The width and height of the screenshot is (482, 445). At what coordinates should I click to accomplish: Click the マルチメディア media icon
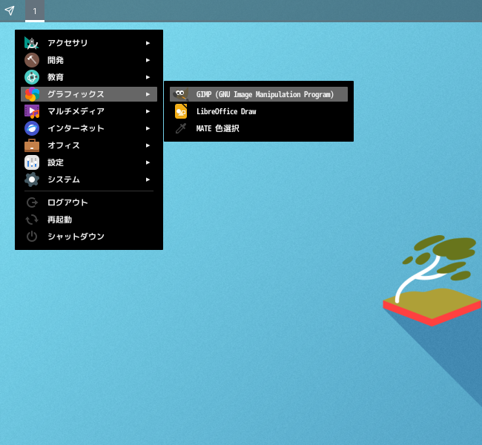click(32, 111)
